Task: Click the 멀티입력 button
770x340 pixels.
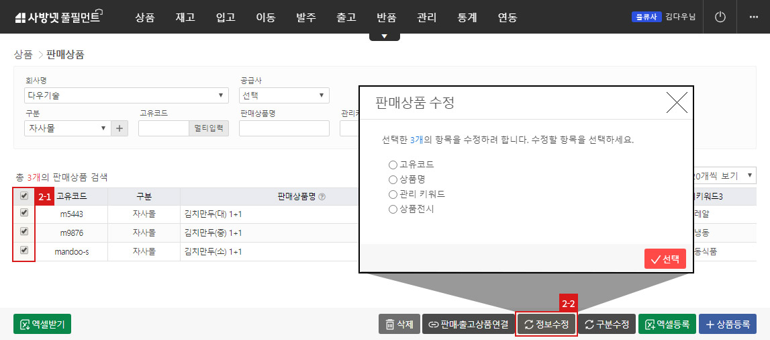Action: tap(209, 128)
